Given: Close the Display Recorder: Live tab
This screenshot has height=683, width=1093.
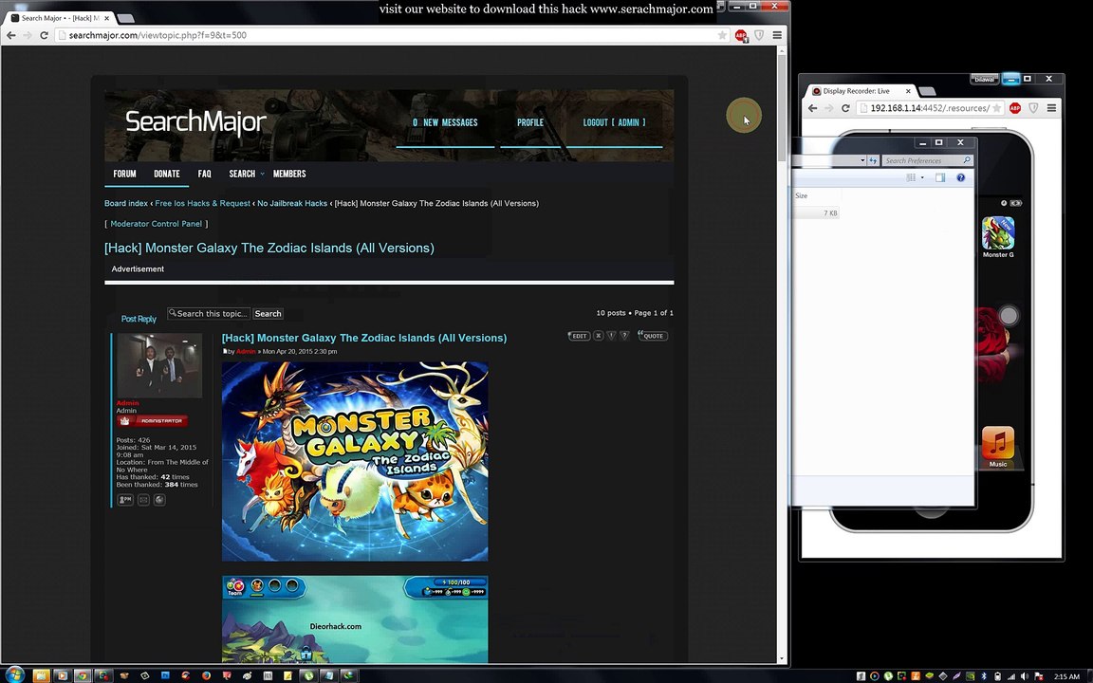Looking at the screenshot, I should tap(908, 91).
